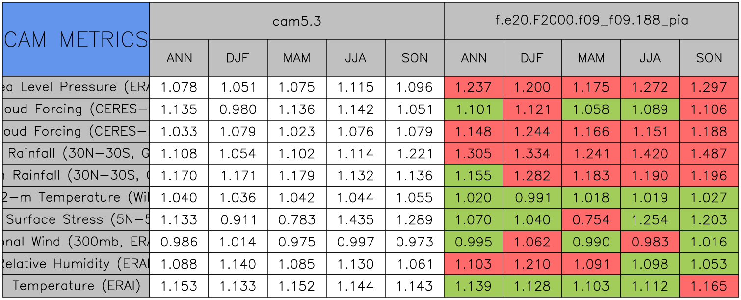Screen dimensions: 741x300
Task: Click the ANN column header under cam5.3
Action: (179, 58)
